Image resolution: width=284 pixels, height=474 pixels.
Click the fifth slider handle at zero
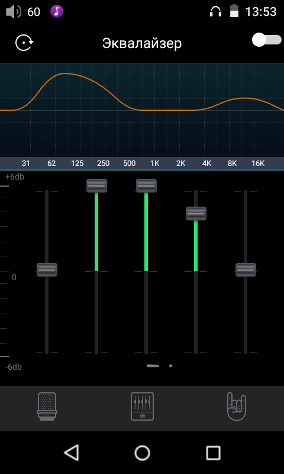[x=246, y=270]
